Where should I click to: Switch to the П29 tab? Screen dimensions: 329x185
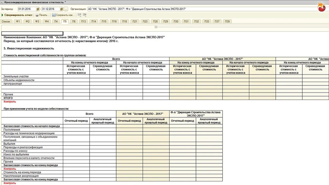pos(166,22)
